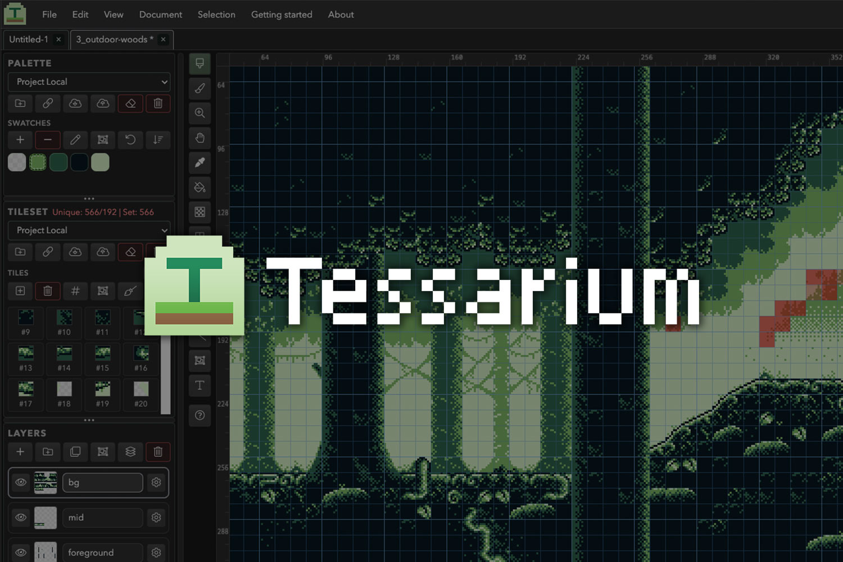Open the Getting started menu
Image resolution: width=843 pixels, height=562 pixels.
(x=282, y=15)
